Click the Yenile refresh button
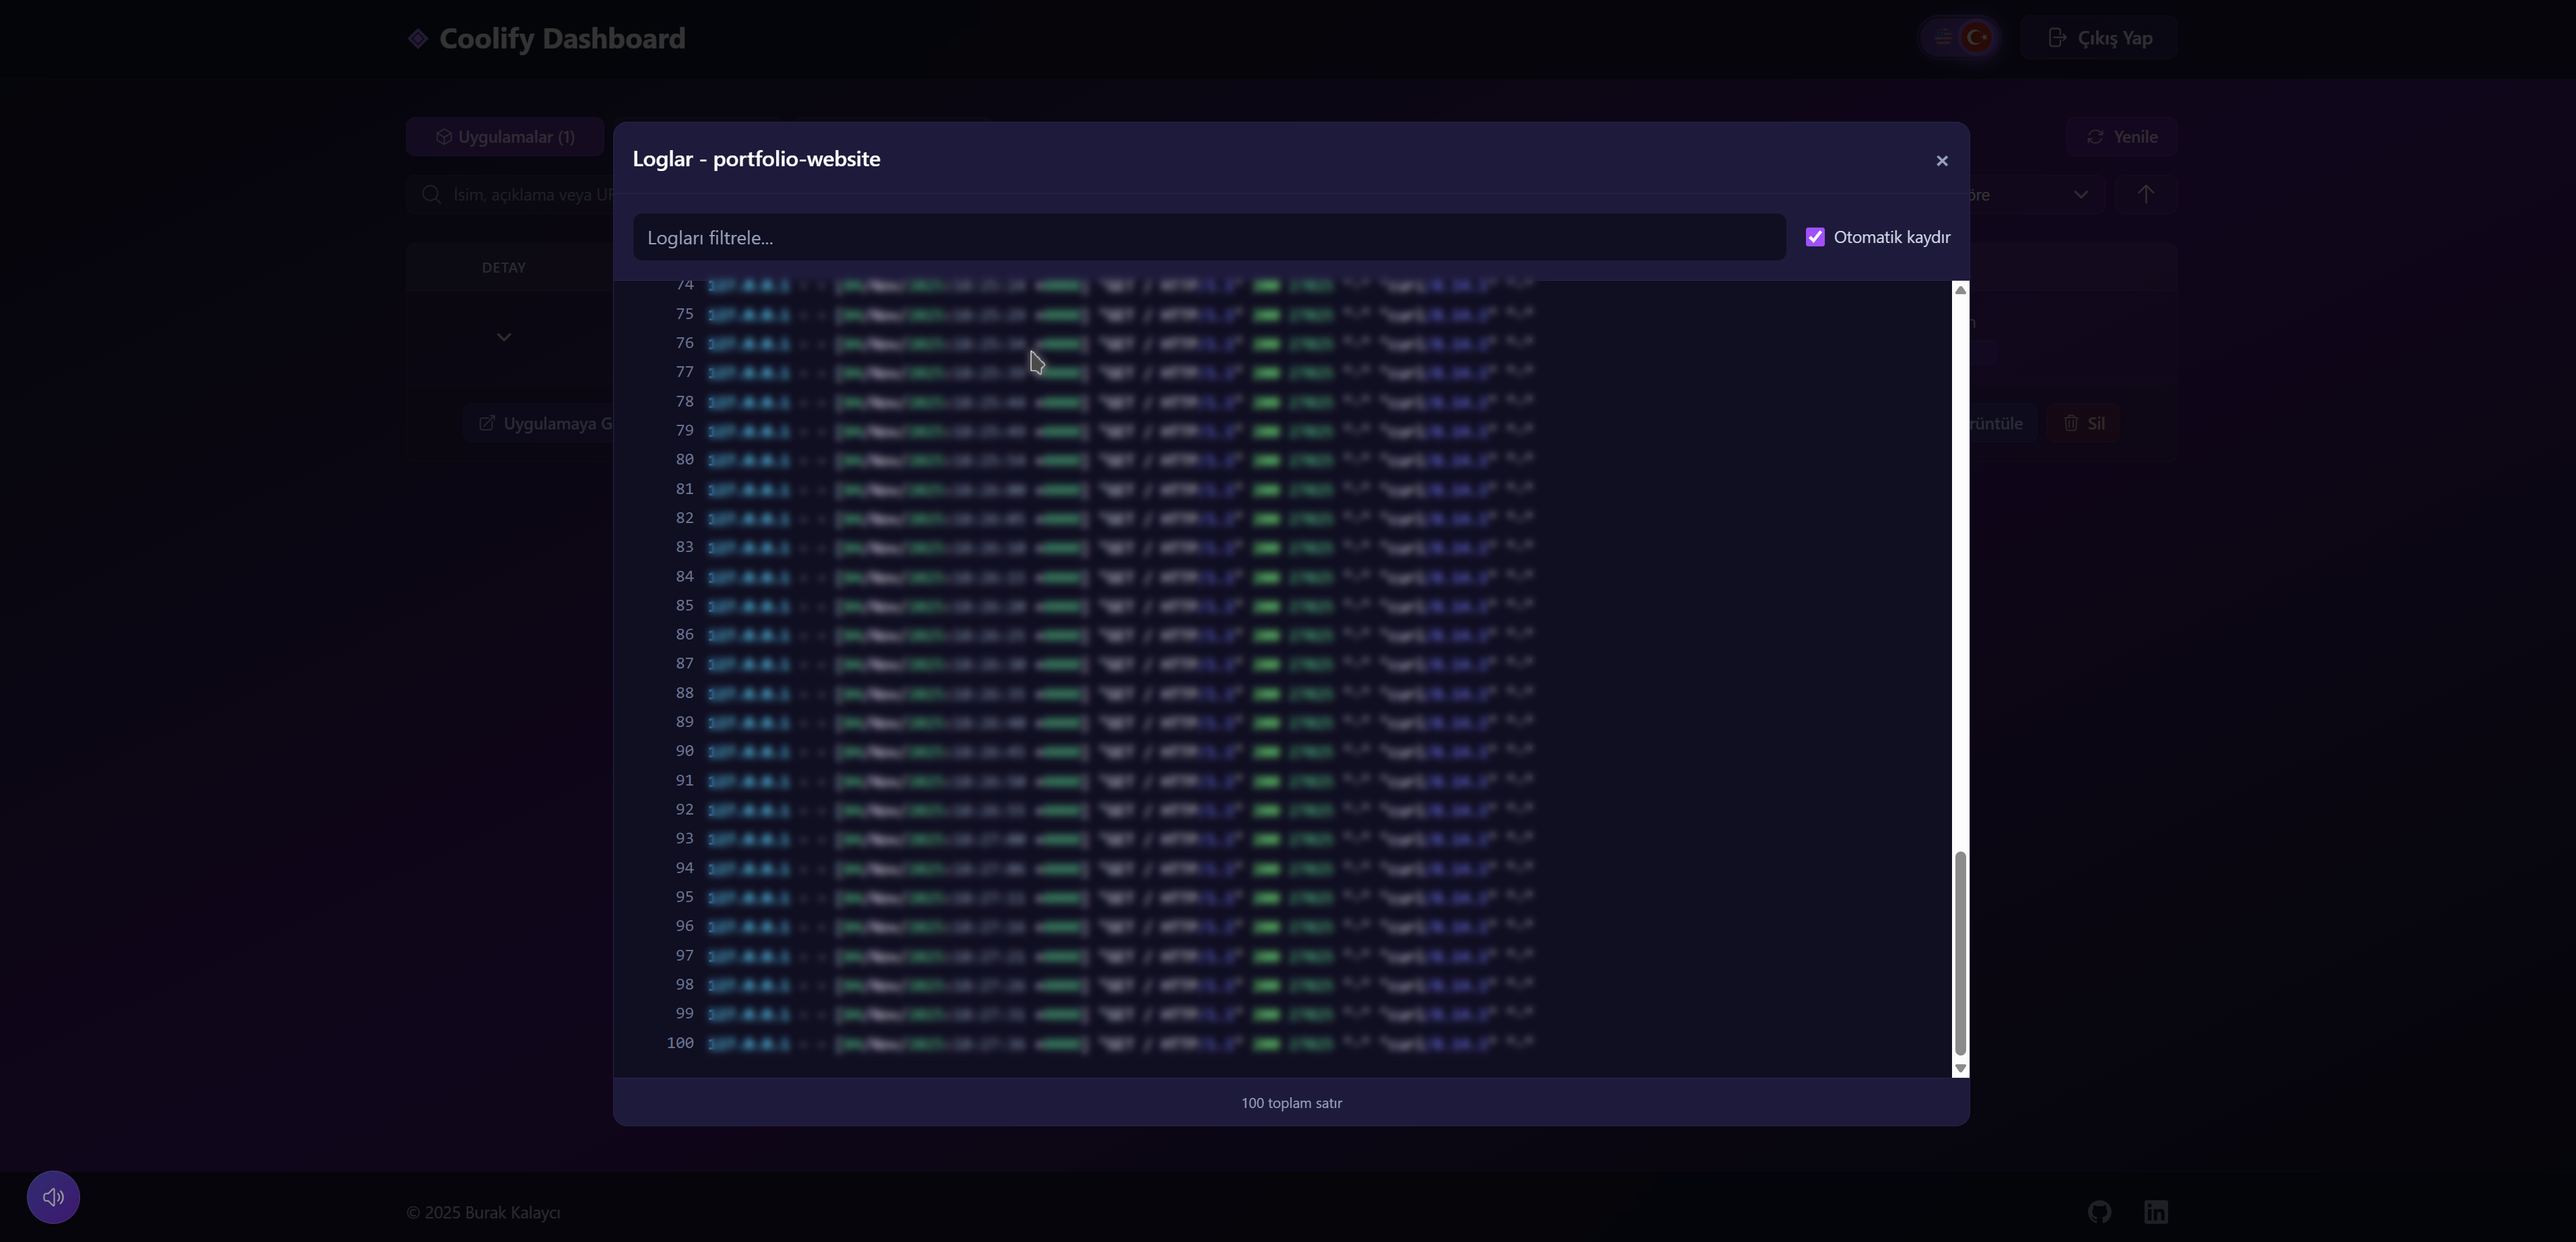The image size is (2576, 1242). (2121, 137)
